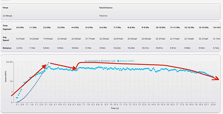Click the 13-13.99s time segment header

(x=204, y=27)
